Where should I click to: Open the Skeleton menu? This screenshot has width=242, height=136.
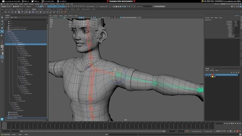pos(37,4)
